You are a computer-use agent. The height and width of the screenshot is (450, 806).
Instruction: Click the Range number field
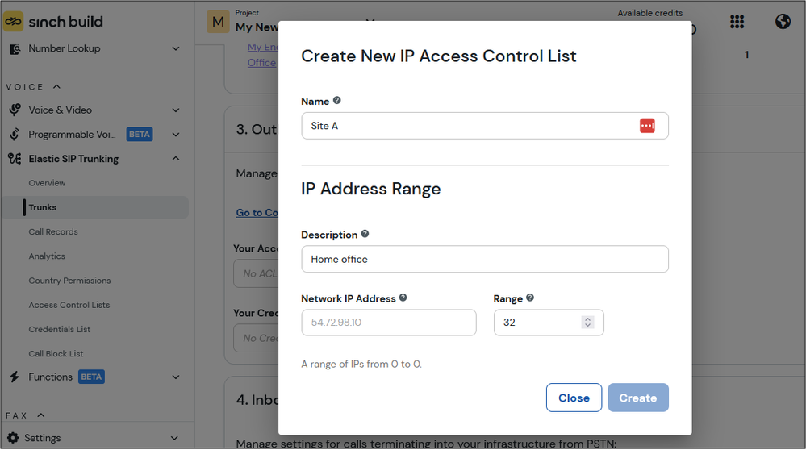coord(549,323)
